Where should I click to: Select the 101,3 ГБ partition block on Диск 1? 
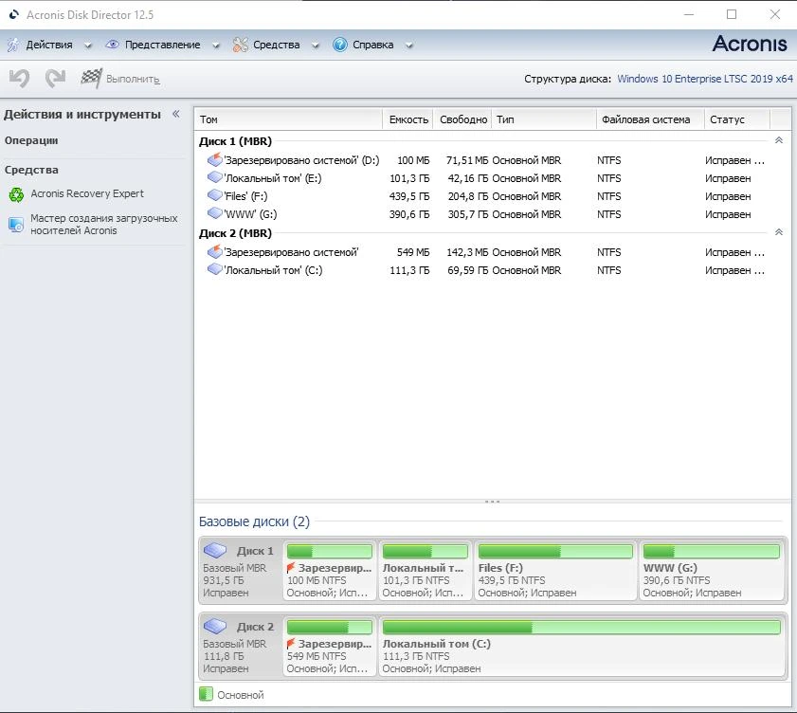pyautogui.click(x=425, y=570)
